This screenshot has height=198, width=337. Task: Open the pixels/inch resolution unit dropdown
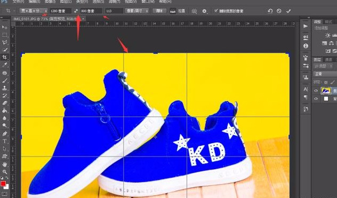click(x=137, y=11)
